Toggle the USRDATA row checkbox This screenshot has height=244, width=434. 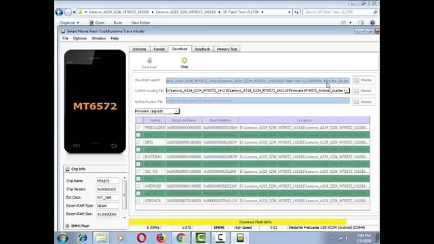pos(138,201)
